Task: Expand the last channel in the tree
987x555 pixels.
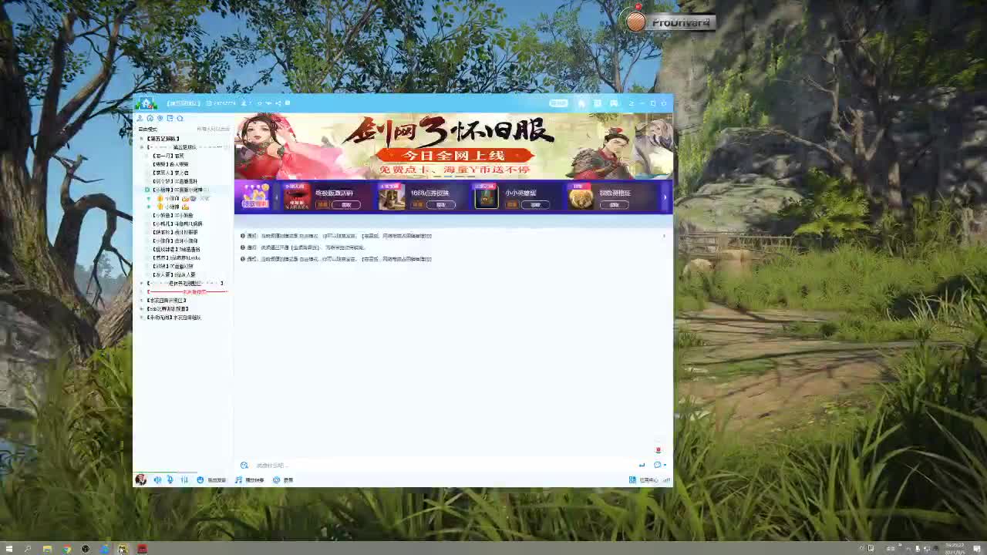Action: coord(143,318)
